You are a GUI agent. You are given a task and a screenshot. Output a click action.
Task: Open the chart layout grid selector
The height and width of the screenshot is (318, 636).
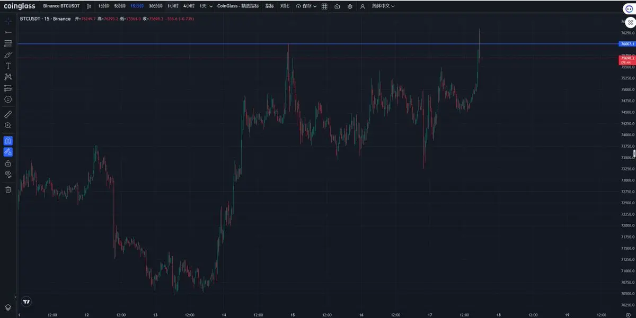tap(324, 6)
